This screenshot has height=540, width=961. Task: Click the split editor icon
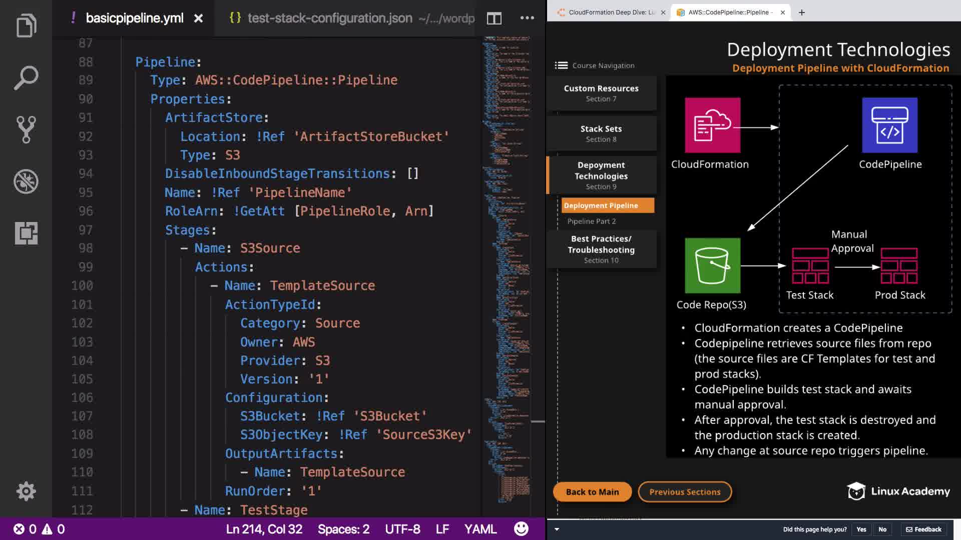pos(494,18)
